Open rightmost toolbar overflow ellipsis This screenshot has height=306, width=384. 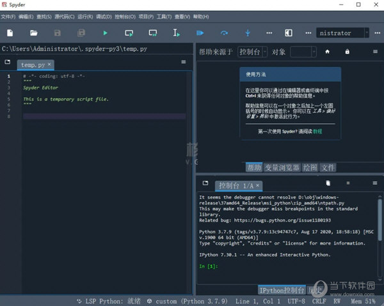pyautogui.click(x=378, y=33)
